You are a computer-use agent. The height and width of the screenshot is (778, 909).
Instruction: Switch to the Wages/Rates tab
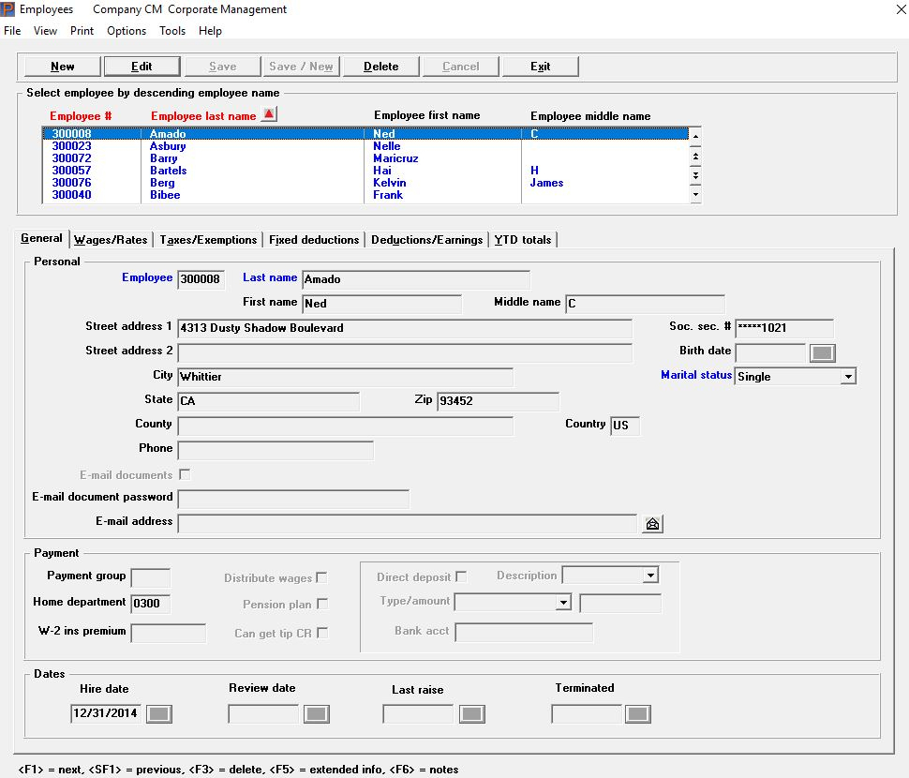(111, 240)
